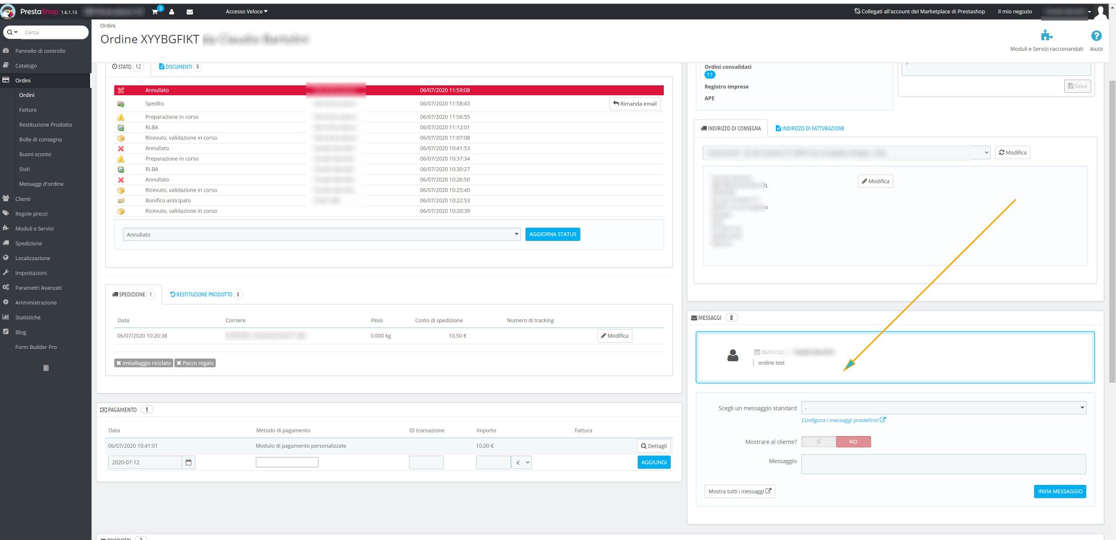The image size is (1116, 540).
Task: Click the red X icon of the highlighted Annullato row
Action: (x=121, y=90)
